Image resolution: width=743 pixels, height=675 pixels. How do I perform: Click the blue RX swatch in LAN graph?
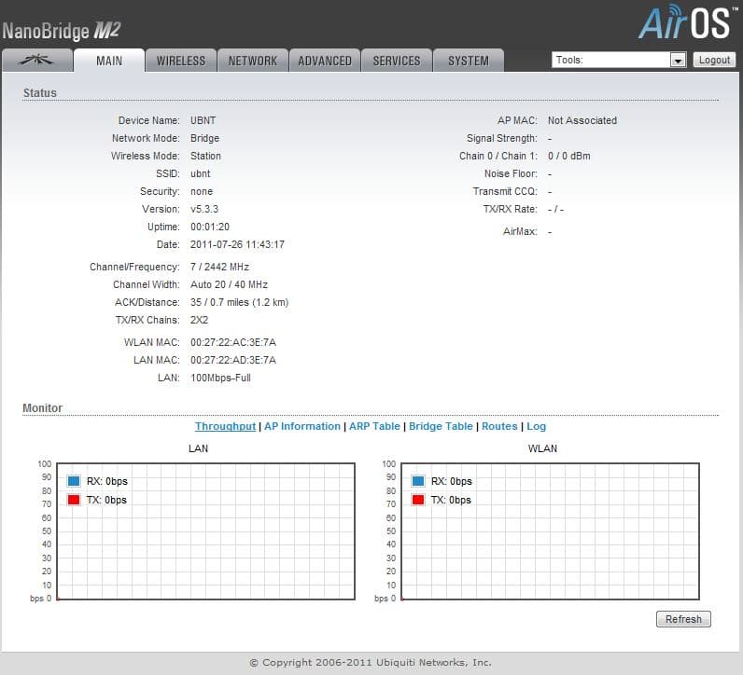74,481
